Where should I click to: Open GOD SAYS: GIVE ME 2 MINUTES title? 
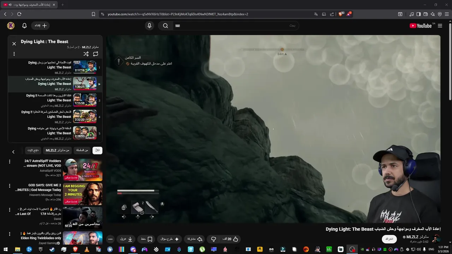point(38,187)
